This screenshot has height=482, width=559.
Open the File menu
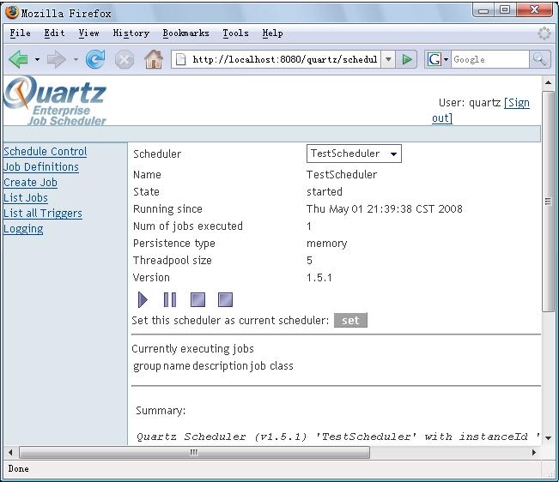click(x=21, y=33)
